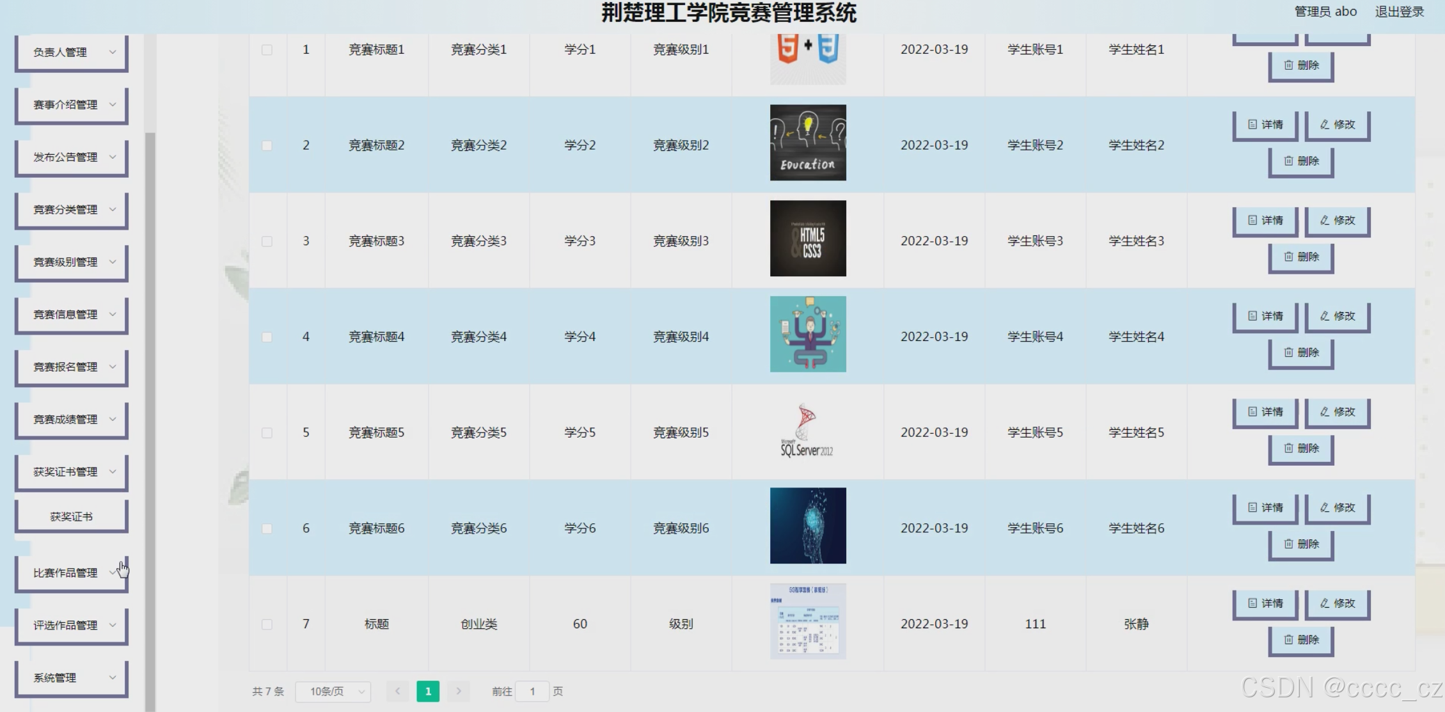Select the checkbox for row 5

267,433
